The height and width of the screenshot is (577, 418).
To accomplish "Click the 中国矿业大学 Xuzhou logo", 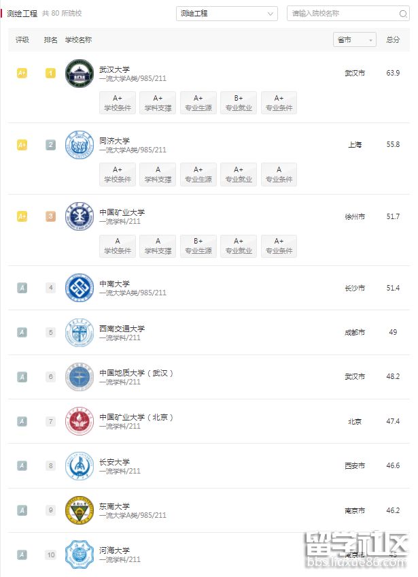I will point(80,216).
